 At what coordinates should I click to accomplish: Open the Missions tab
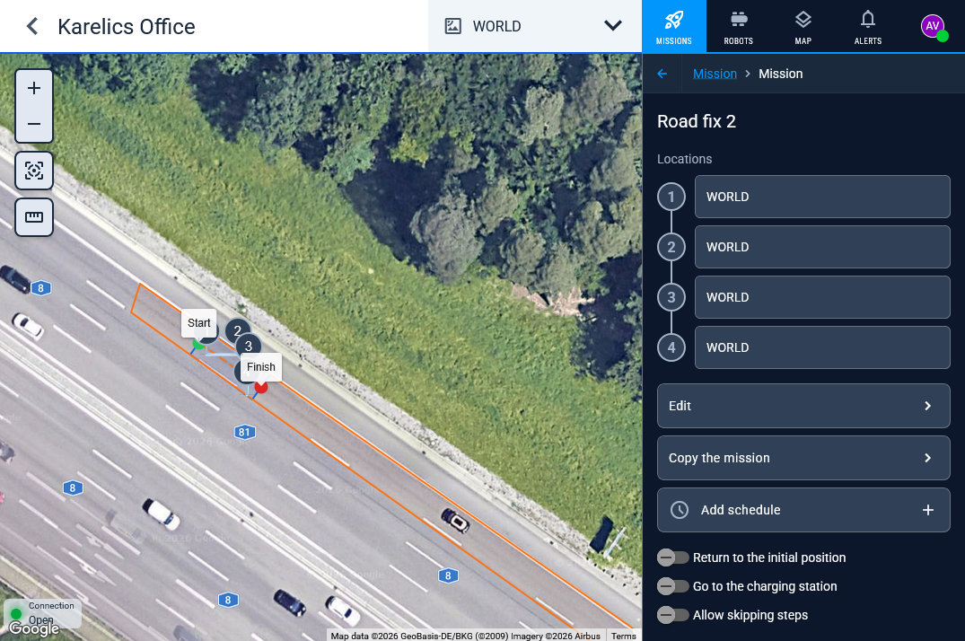coord(674,26)
